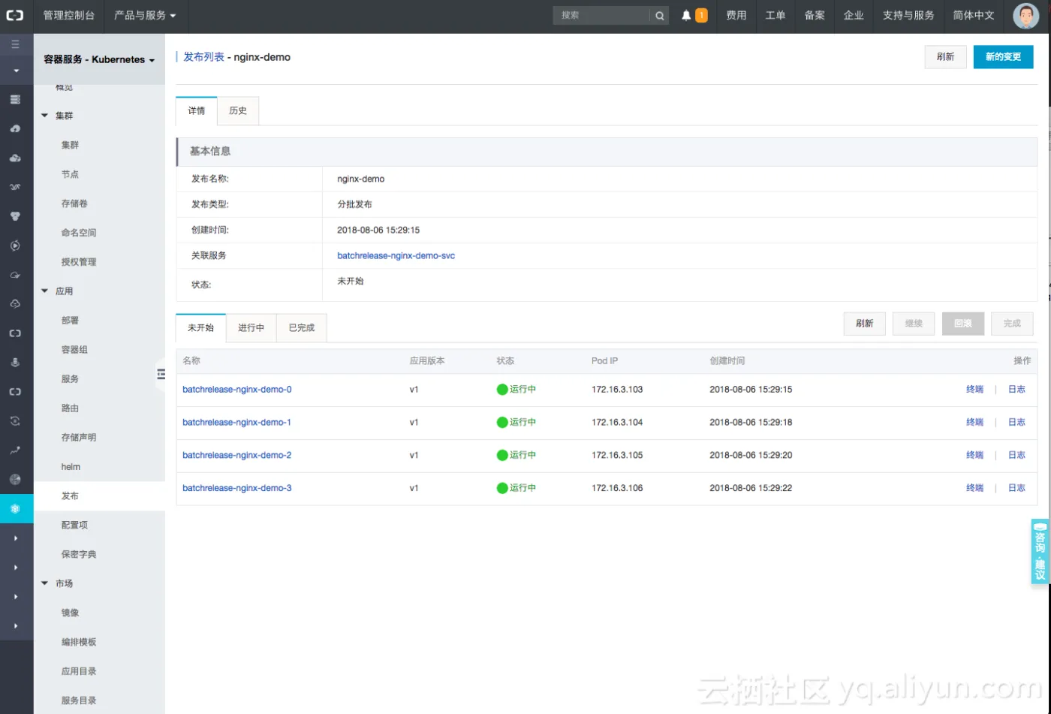Click the orange notification badge showing 1
This screenshot has height=714, width=1051.
[x=701, y=15]
